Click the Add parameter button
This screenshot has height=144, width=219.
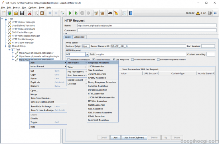click(x=115, y=137)
